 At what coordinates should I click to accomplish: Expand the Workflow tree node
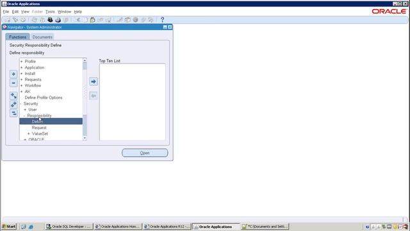point(21,85)
